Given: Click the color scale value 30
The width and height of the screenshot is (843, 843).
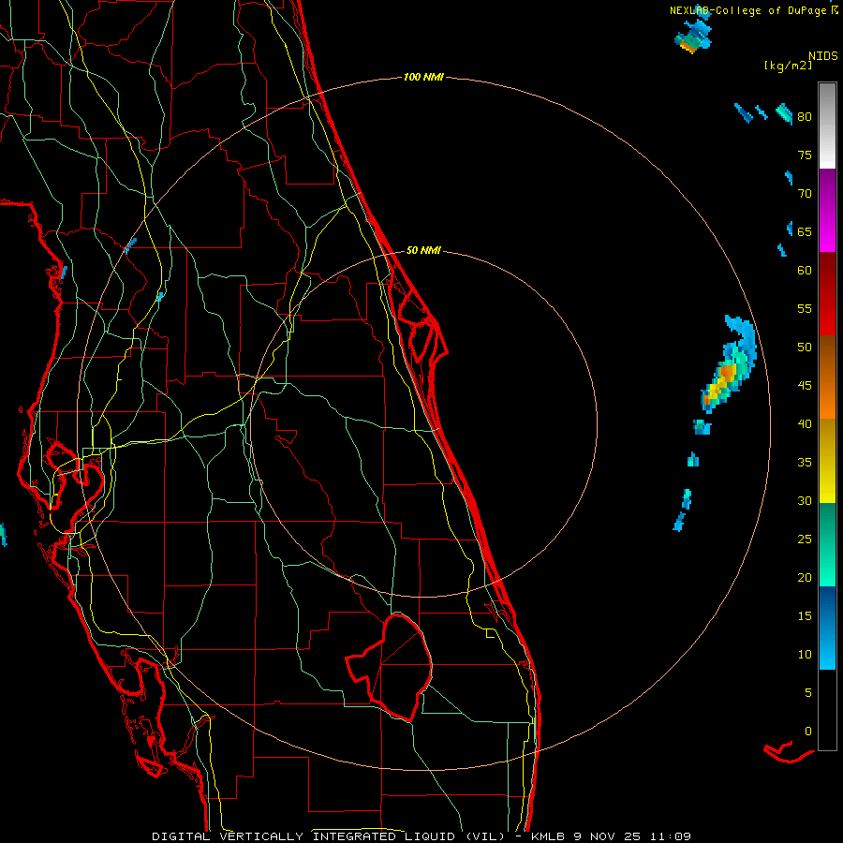Looking at the screenshot, I should pos(805,500).
